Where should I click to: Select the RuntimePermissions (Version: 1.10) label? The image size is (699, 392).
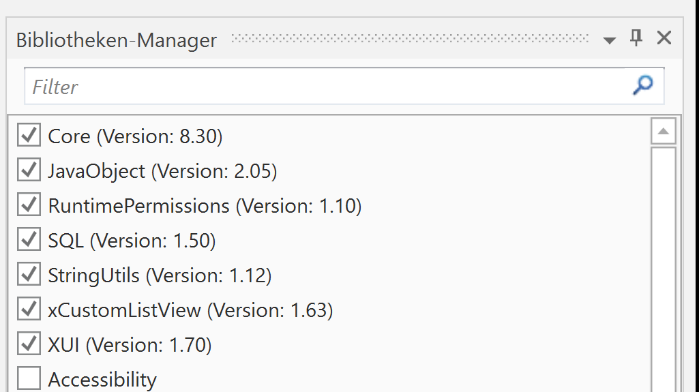(205, 206)
